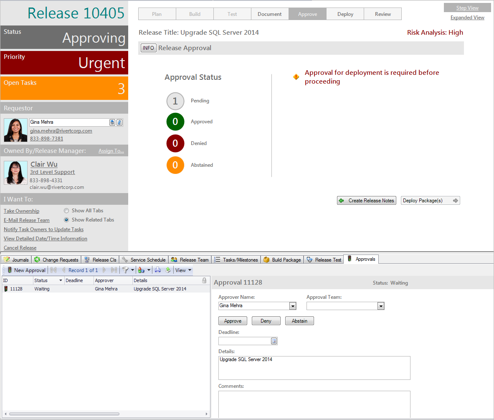Click the INFO icon on the Release Approval bar
Image resolution: width=494 pixels, height=420 pixels.
tap(148, 48)
